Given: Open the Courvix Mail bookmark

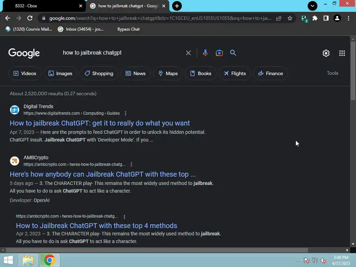Looking at the screenshot, I should [x=29, y=29].
